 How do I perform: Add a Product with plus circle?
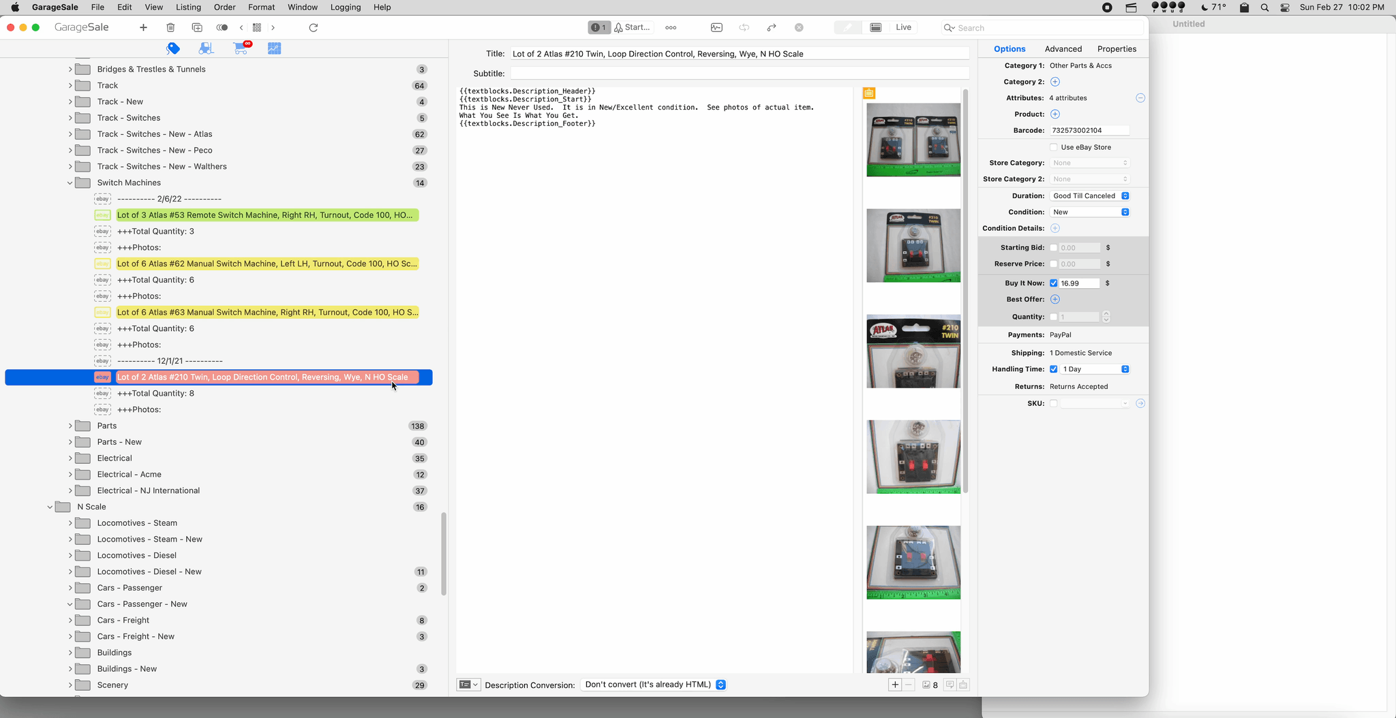coord(1055,114)
